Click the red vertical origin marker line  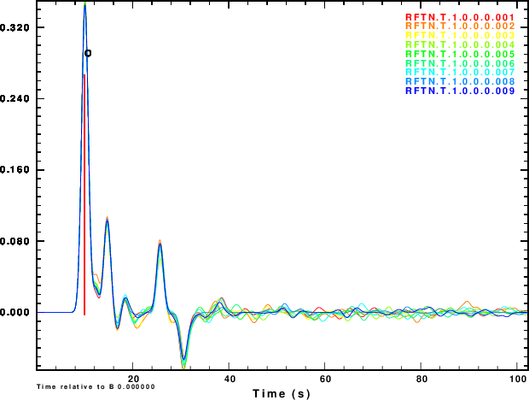pos(84,195)
